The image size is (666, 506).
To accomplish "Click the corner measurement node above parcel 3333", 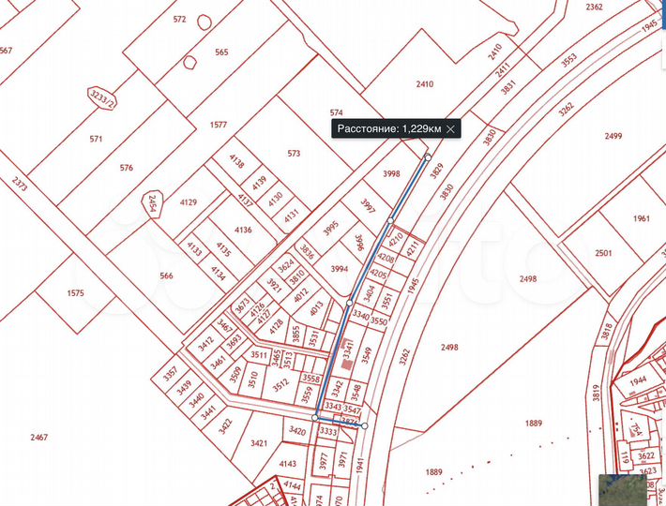I will pyautogui.click(x=316, y=417).
